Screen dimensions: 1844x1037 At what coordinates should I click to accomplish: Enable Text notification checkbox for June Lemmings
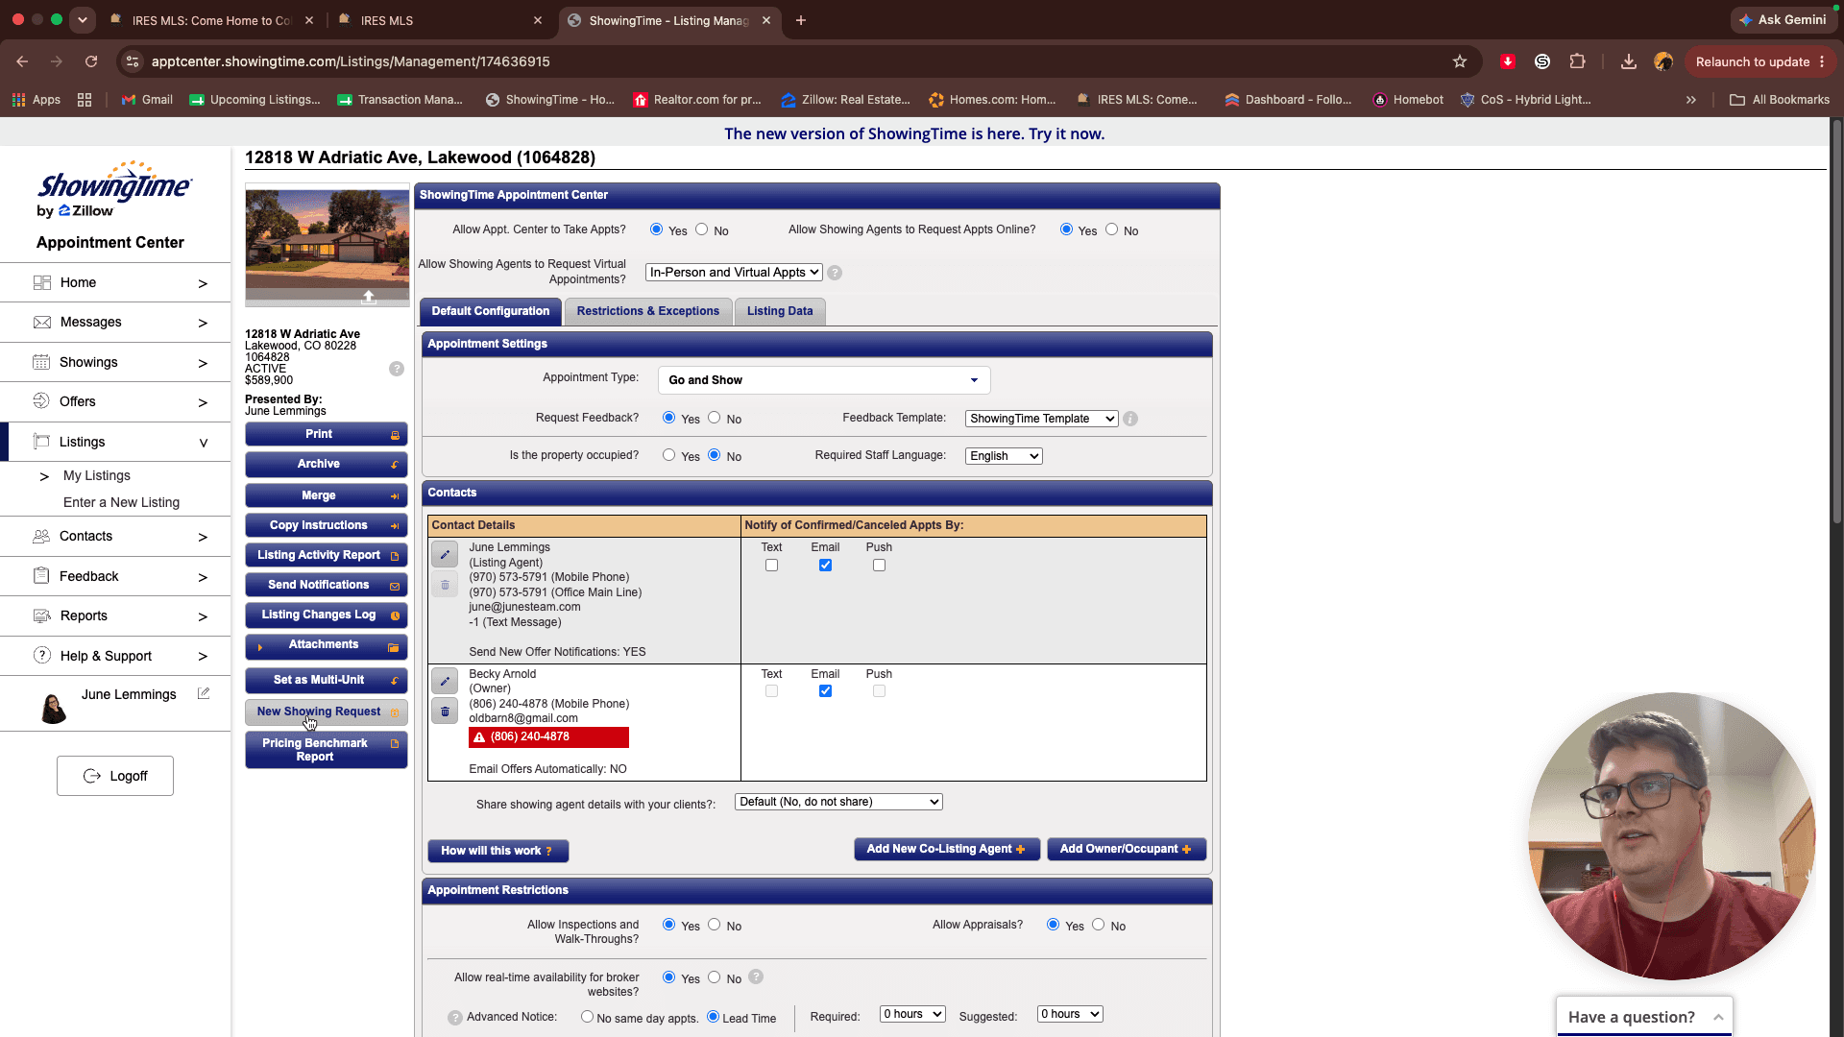click(771, 566)
